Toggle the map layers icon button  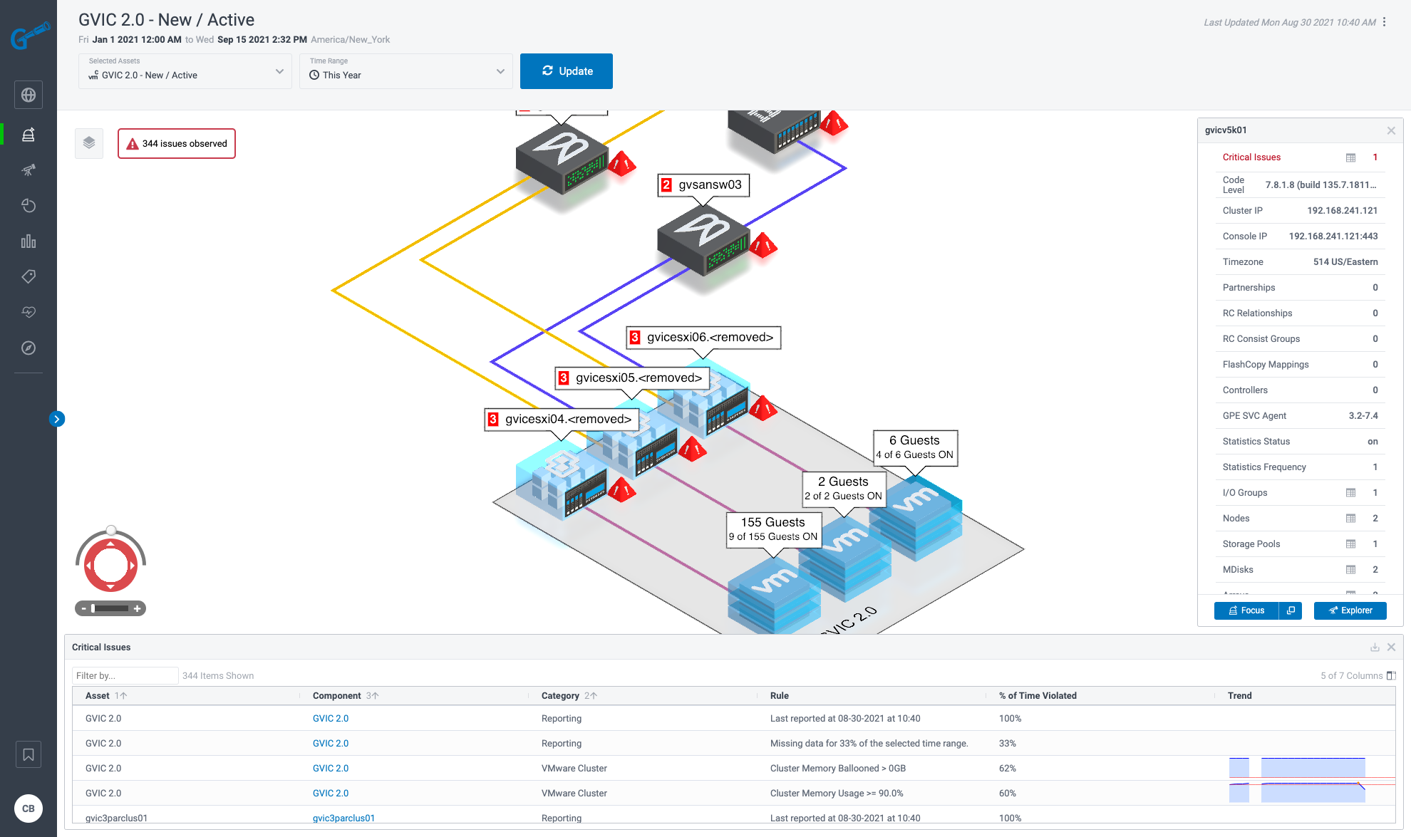(x=89, y=143)
